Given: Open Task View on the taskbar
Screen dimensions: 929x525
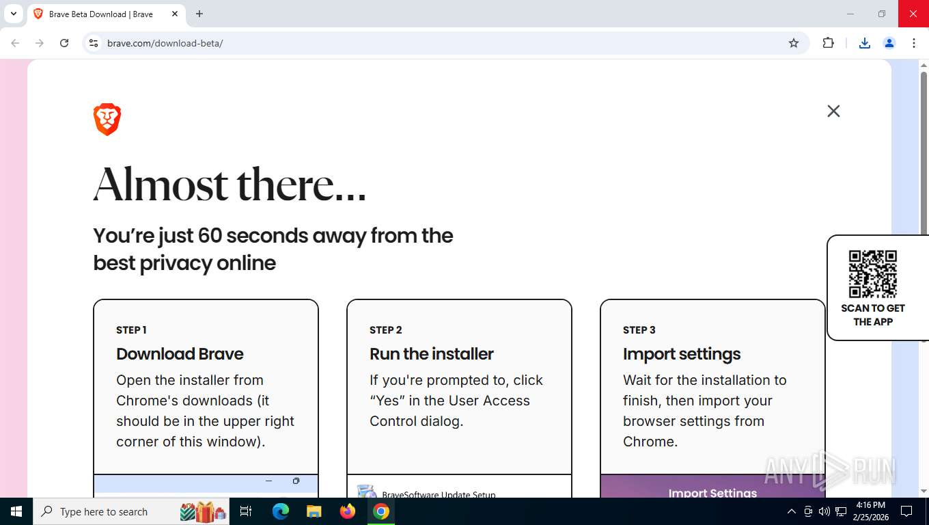Looking at the screenshot, I should pos(246,511).
